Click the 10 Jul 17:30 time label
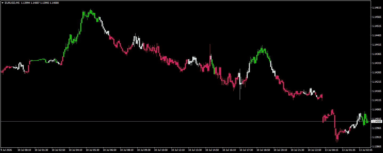 246,150
